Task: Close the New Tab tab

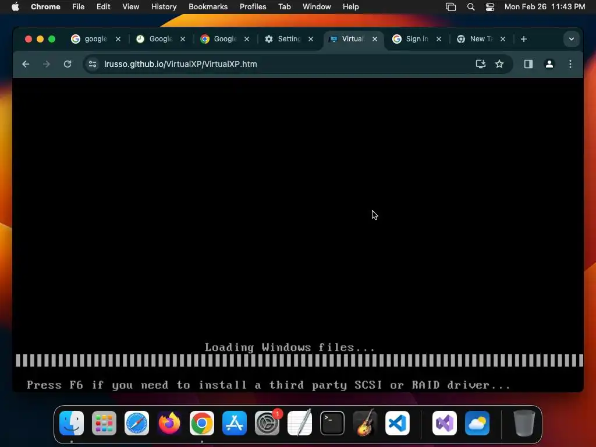Action: 503,39
